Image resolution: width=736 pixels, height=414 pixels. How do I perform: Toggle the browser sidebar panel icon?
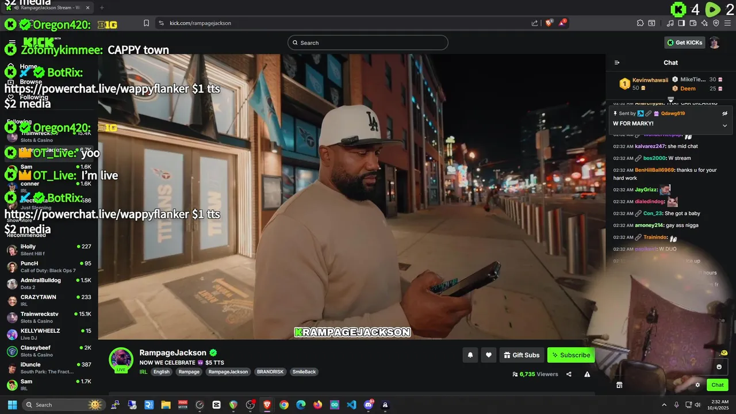tap(681, 23)
